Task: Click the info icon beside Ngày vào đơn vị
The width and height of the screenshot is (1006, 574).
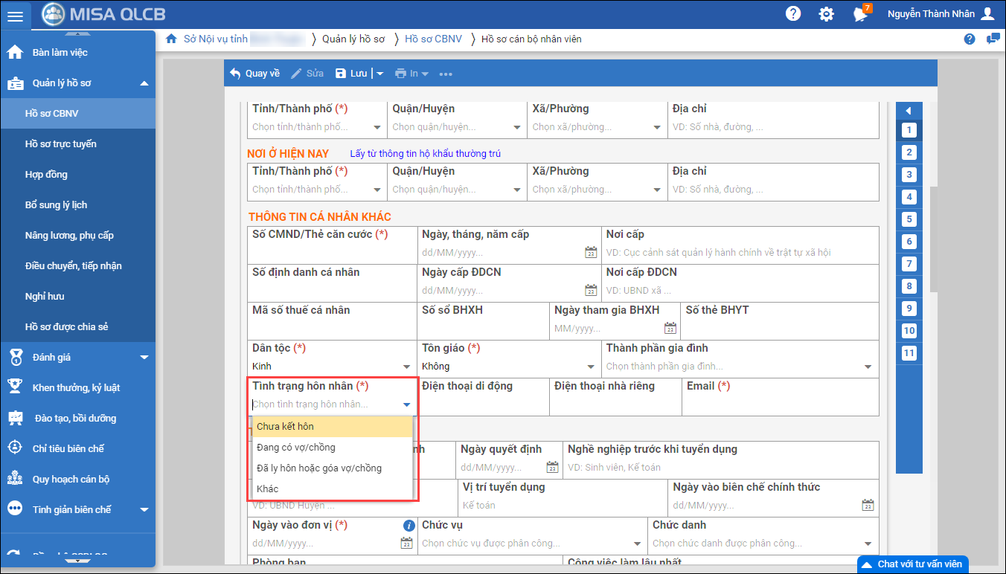Action: pyautogui.click(x=408, y=526)
